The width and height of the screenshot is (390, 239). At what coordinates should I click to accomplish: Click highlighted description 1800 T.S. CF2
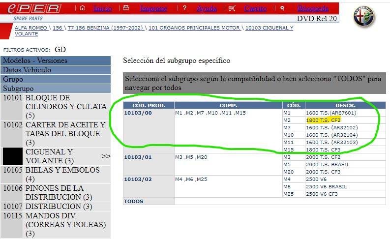[323, 120]
